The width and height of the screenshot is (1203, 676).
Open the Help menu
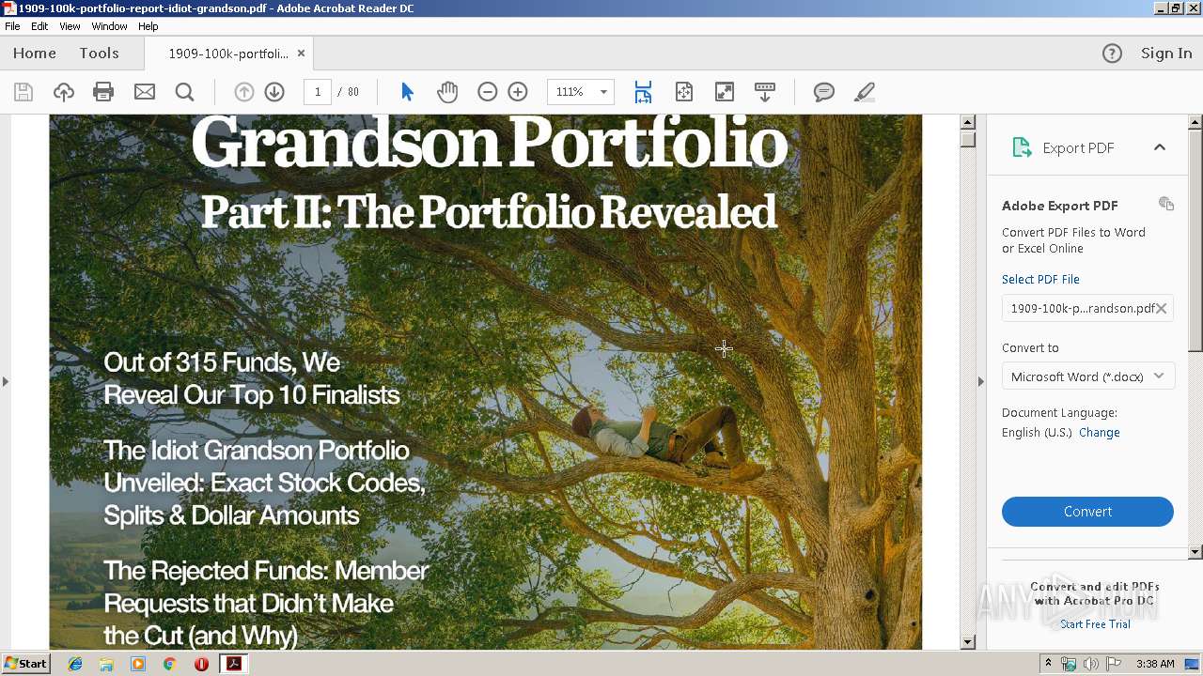[148, 26]
